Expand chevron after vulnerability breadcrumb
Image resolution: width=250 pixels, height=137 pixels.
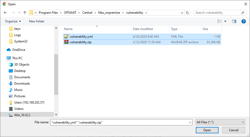tap(146, 13)
